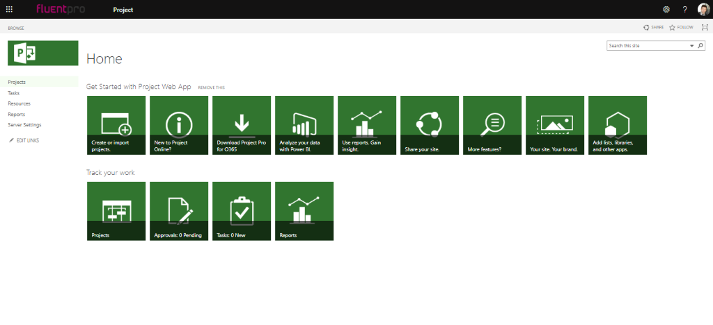Open Download Project Pro for O365 tile
Image resolution: width=713 pixels, height=325 pixels.
(242, 125)
